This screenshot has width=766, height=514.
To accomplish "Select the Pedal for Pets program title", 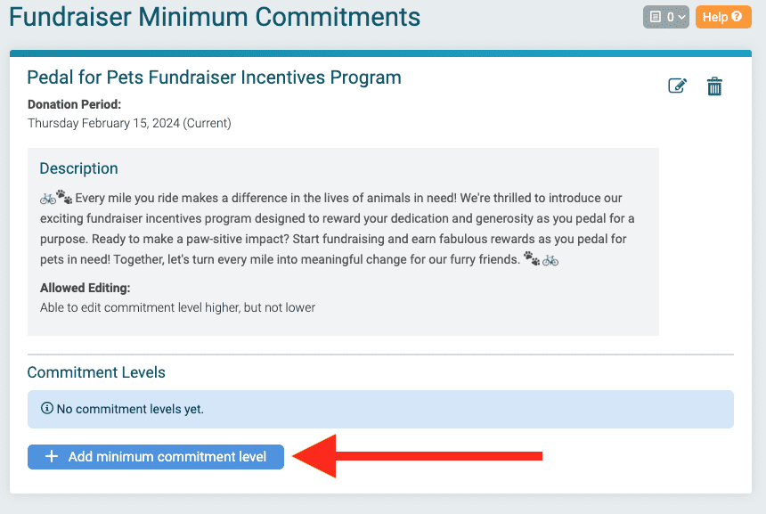I will tap(214, 78).
